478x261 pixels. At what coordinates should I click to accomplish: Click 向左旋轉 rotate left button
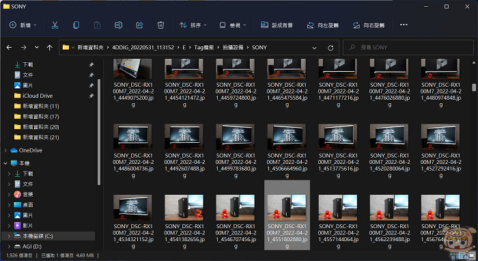(x=323, y=25)
